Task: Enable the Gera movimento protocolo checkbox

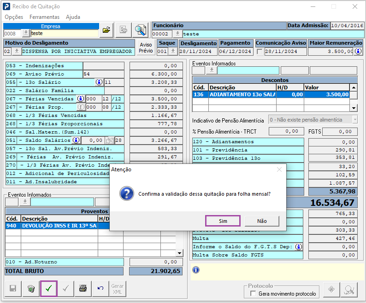Action: pos(253,293)
